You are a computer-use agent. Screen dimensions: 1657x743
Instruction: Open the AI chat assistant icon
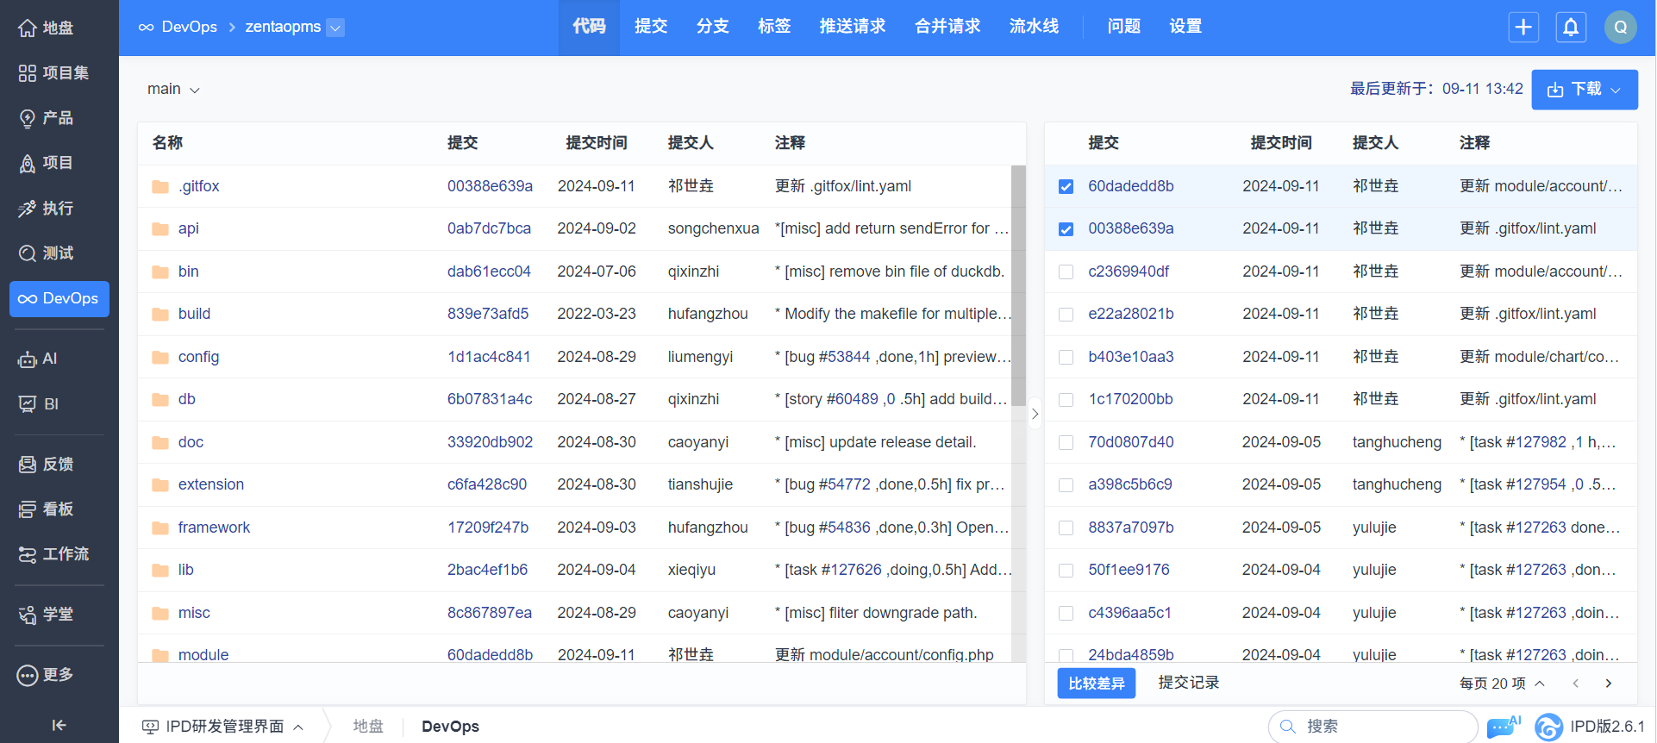[1504, 727]
